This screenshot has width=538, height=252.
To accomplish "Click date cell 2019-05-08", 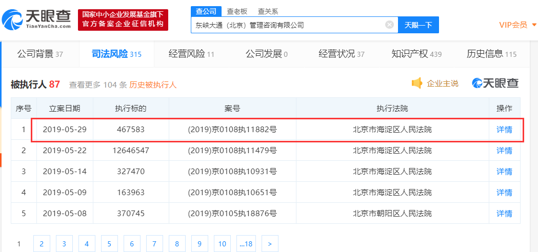I will (65, 213).
